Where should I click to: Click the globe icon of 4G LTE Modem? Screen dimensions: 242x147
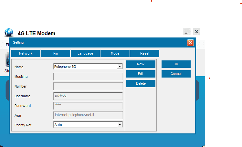(9, 33)
